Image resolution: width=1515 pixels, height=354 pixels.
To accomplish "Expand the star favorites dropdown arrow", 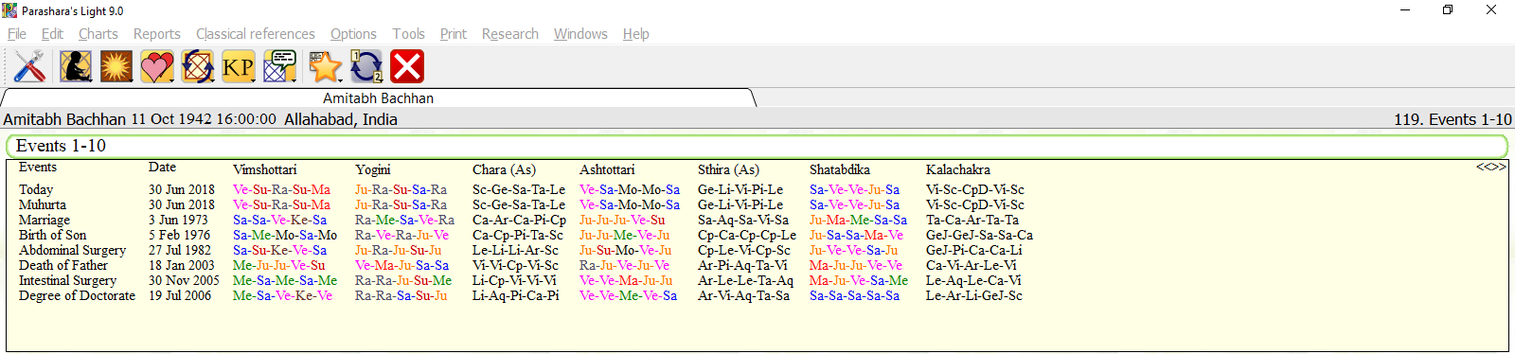I will pos(340,80).
